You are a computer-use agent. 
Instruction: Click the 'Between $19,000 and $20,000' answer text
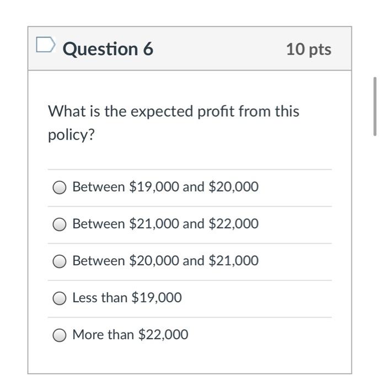165,187
